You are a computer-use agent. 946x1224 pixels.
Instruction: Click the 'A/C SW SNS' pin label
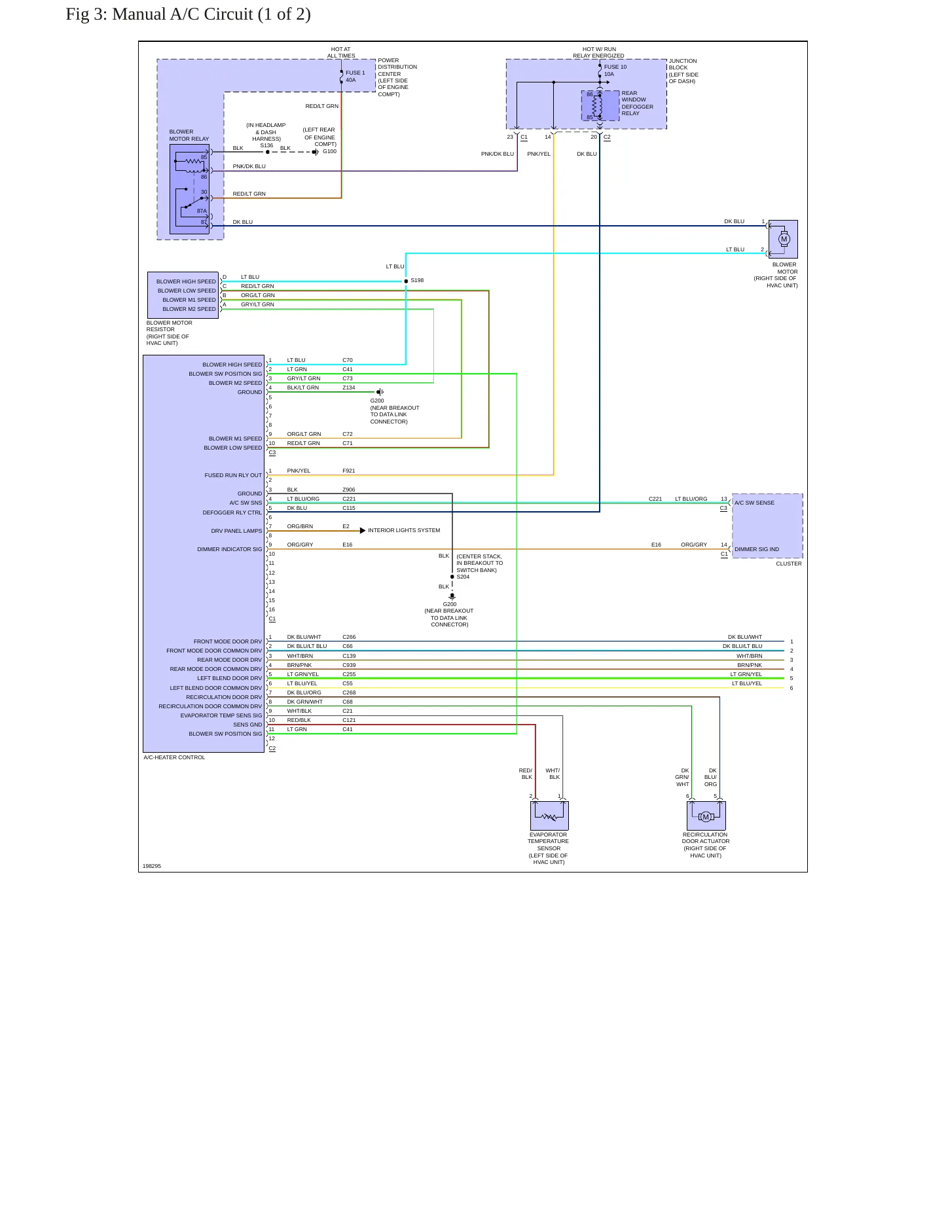(245, 503)
